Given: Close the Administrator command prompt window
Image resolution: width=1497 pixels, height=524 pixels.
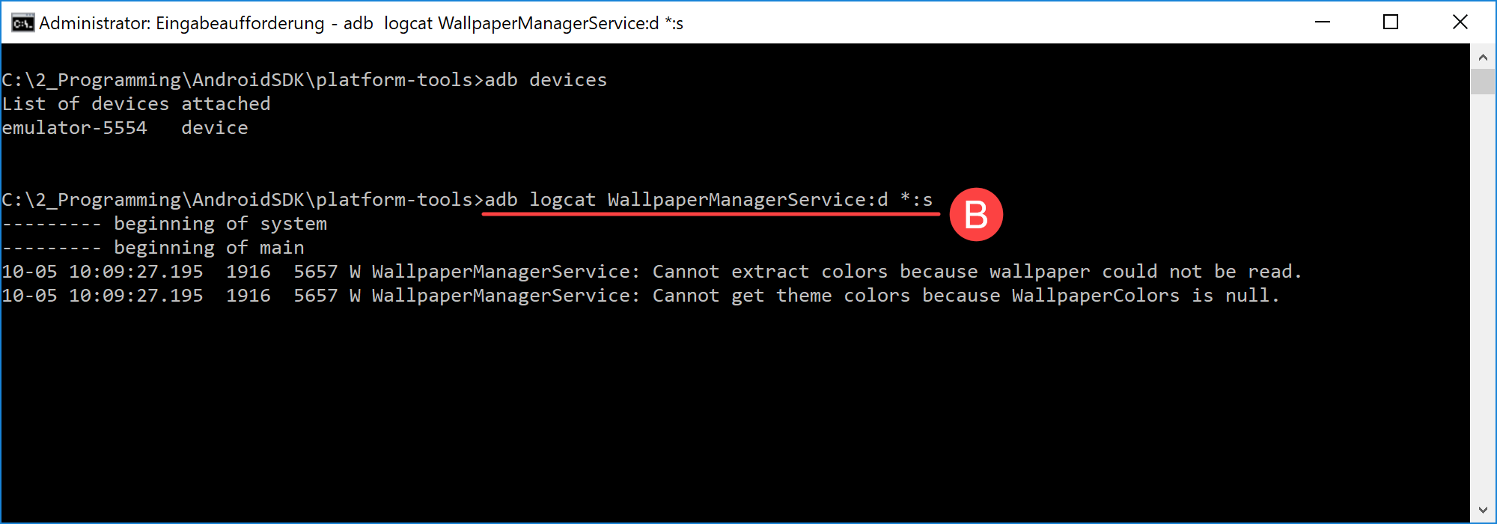Looking at the screenshot, I should pyautogui.click(x=1460, y=22).
